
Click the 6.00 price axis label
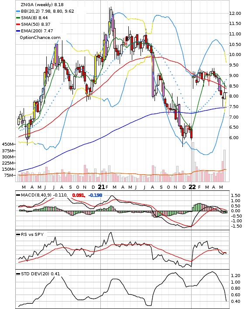[x=234, y=138]
